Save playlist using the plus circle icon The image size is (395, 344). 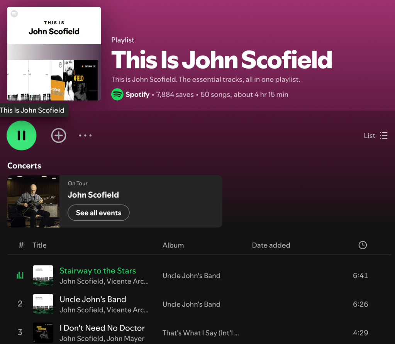point(59,136)
